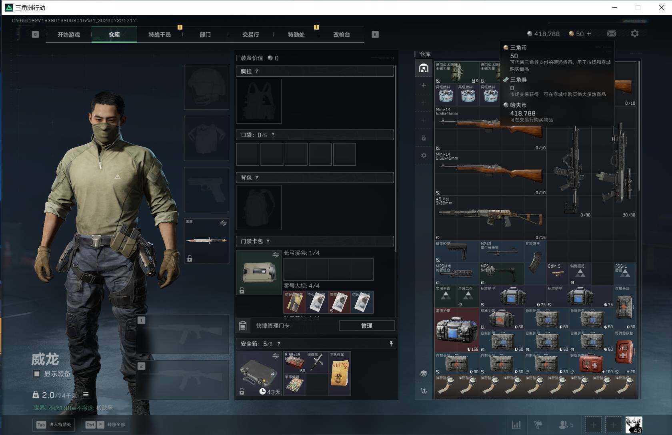Expand the weight details list icon
The height and width of the screenshot is (435, 672).
[86, 395]
